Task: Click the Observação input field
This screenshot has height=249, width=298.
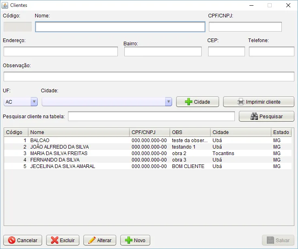Action: 149,77
